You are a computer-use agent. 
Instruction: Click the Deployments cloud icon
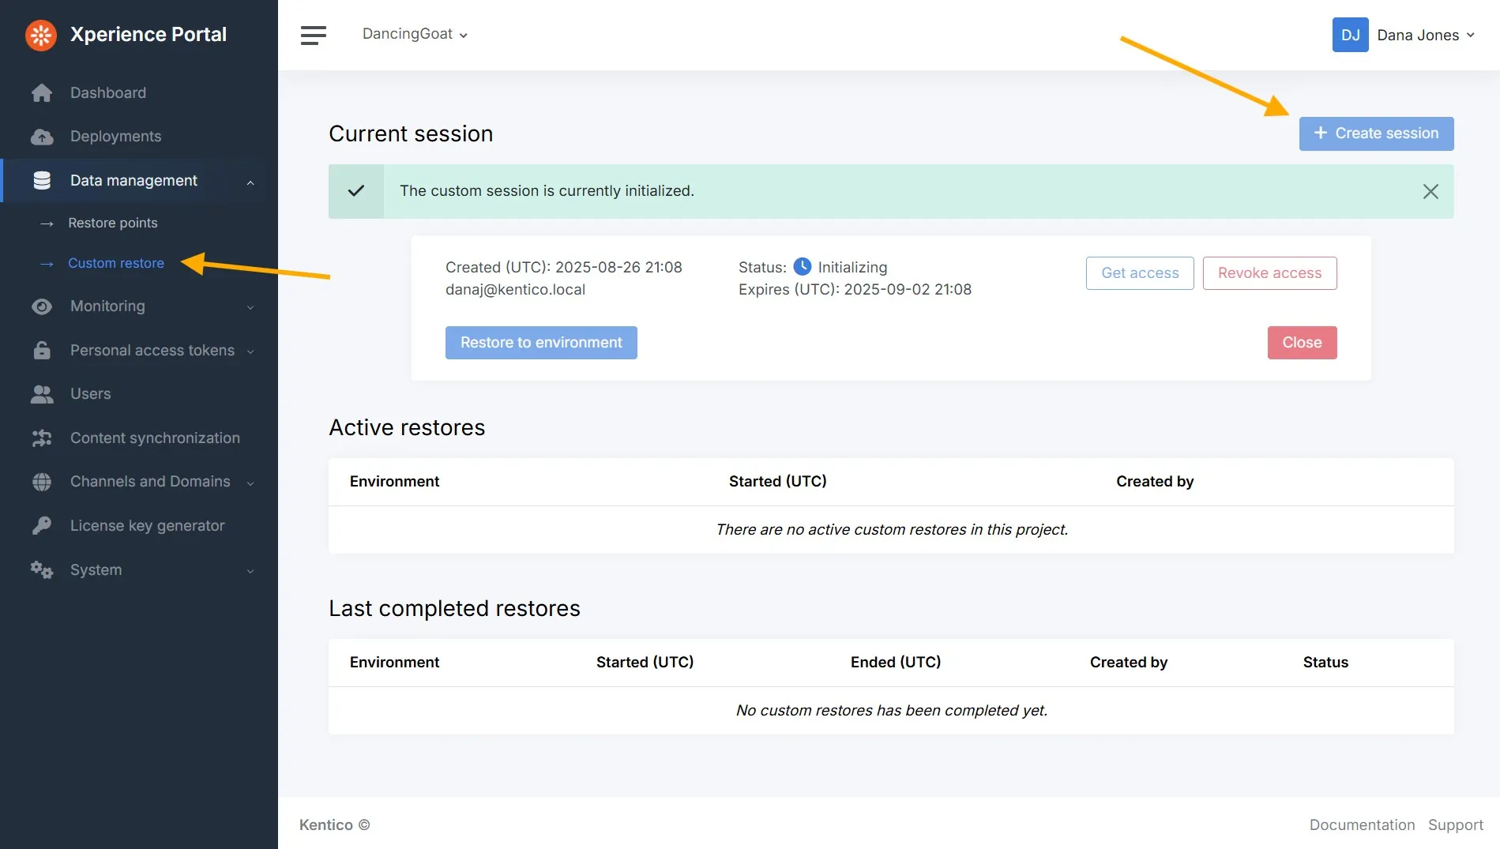42,137
